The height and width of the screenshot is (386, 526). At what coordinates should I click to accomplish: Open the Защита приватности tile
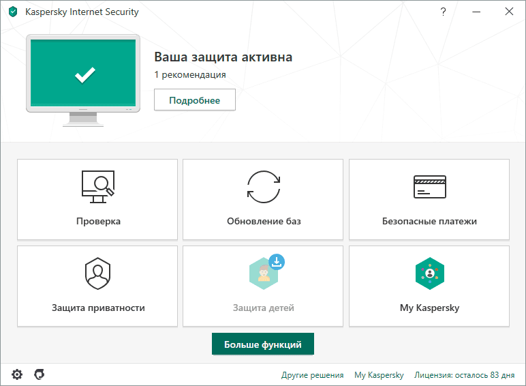pyautogui.click(x=97, y=286)
